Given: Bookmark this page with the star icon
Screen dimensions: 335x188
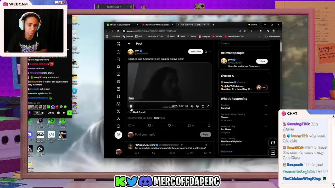Looking at the screenshot, I should (x=245, y=31).
